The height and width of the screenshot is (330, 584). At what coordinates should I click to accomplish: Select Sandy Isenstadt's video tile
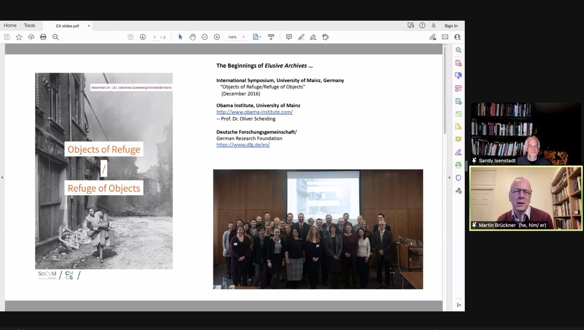[x=526, y=133]
